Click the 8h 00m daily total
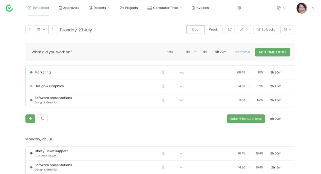 276,119
